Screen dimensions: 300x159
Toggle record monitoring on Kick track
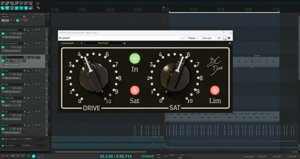(24, 129)
